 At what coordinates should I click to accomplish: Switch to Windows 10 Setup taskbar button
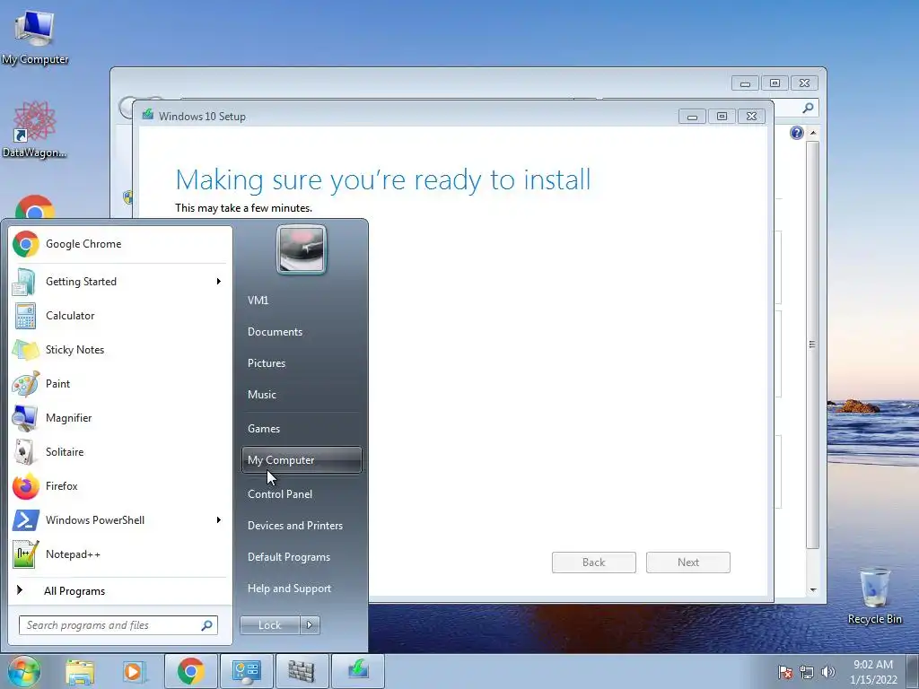pyautogui.click(x=358, y=671)
